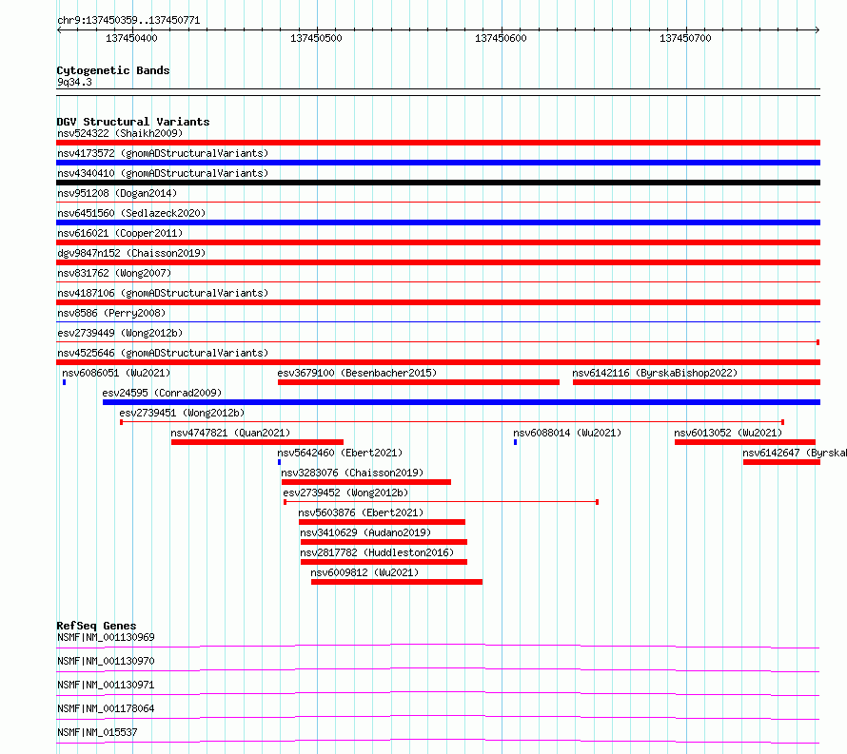847x754 pixels.
Task: Select nsv6013052 (Wu2021) label
Action: tap(728, 433)
